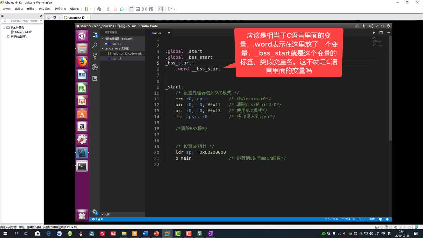Click the VMware unity mode icon
423x238 pixels.
point(151,9)
